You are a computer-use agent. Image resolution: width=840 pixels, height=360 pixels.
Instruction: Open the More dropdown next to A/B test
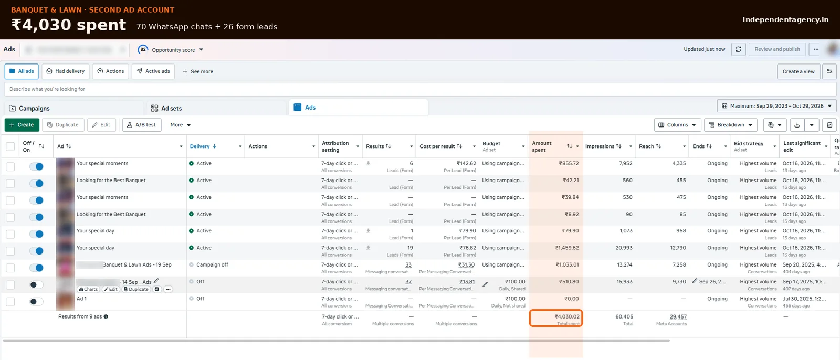(x=180, y=125)
